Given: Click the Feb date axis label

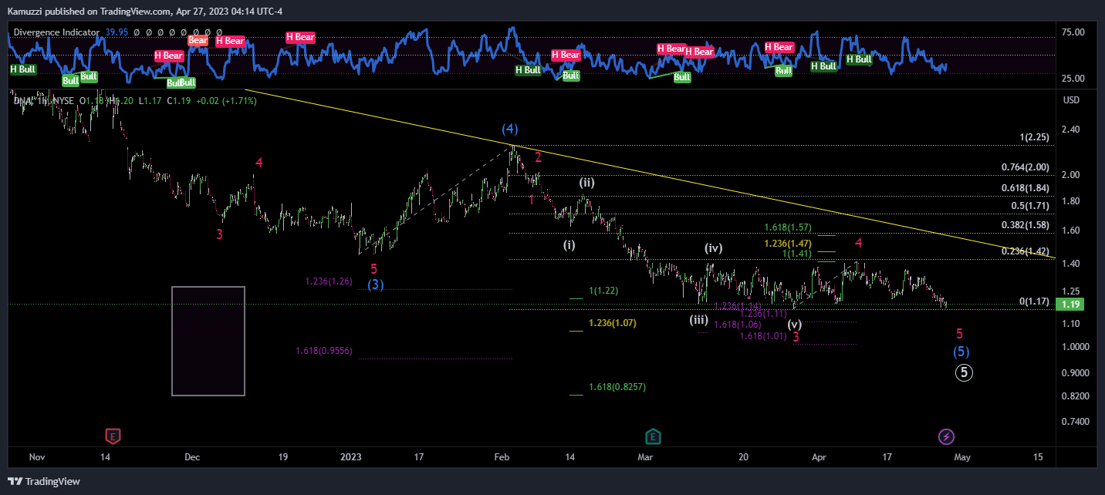Looking at the screenshot, I should pos(502,457).
